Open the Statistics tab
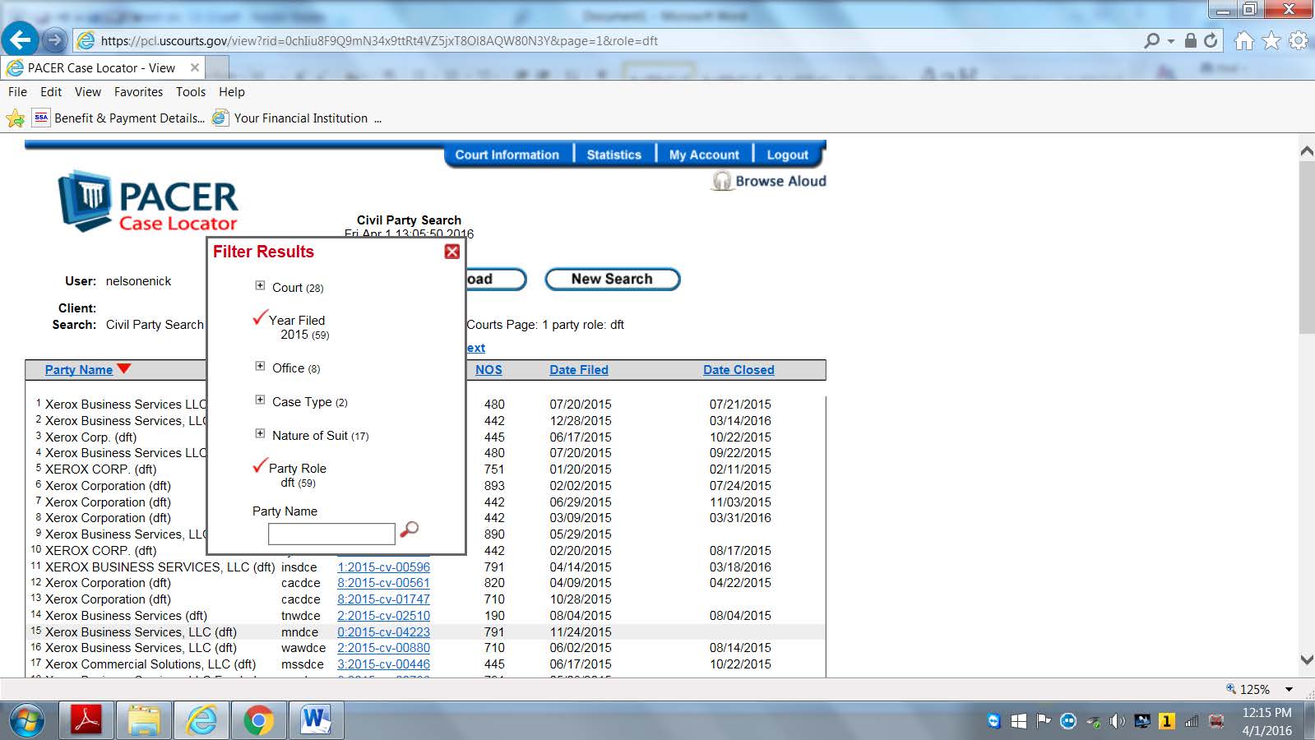Viewport: 1315px width, 740px height. tap(614, 155)
